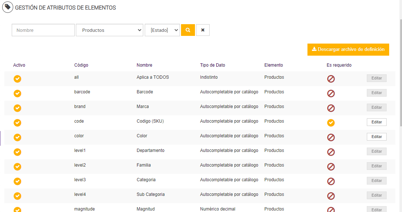Click the yellow search magnifier button
Viewport: 402px width, 212px height.
[x=188, y=30]
